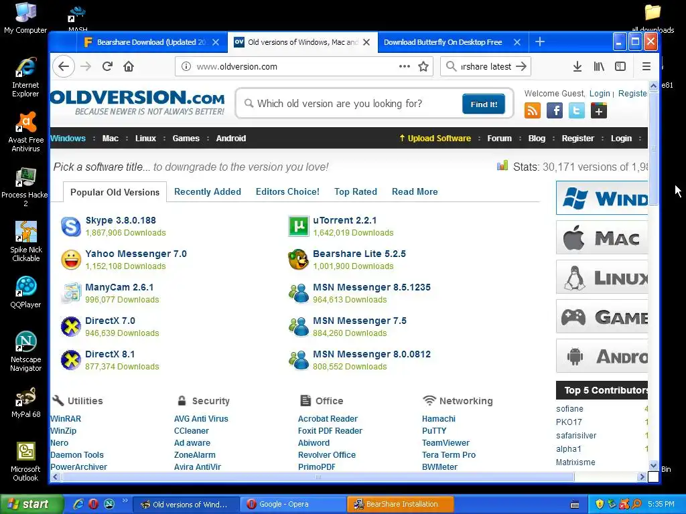Open Skype 3.8.0.188 download link
Screen dimensions: 686x514
121,220
